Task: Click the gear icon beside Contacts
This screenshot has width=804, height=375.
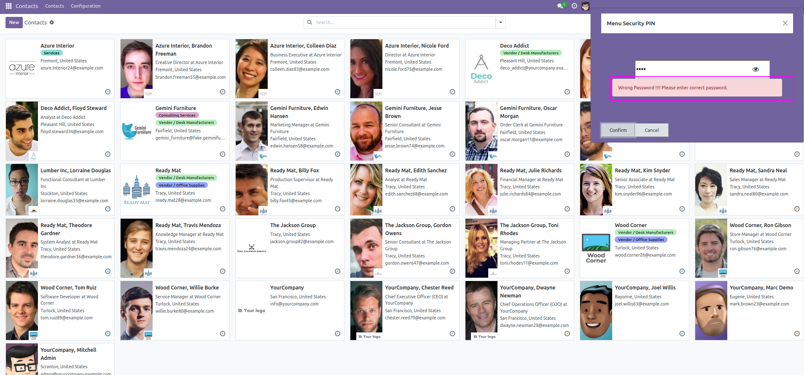Action: 52,22
